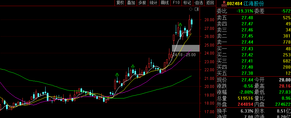Open the 多股 multi-stock view

[142, 3]
